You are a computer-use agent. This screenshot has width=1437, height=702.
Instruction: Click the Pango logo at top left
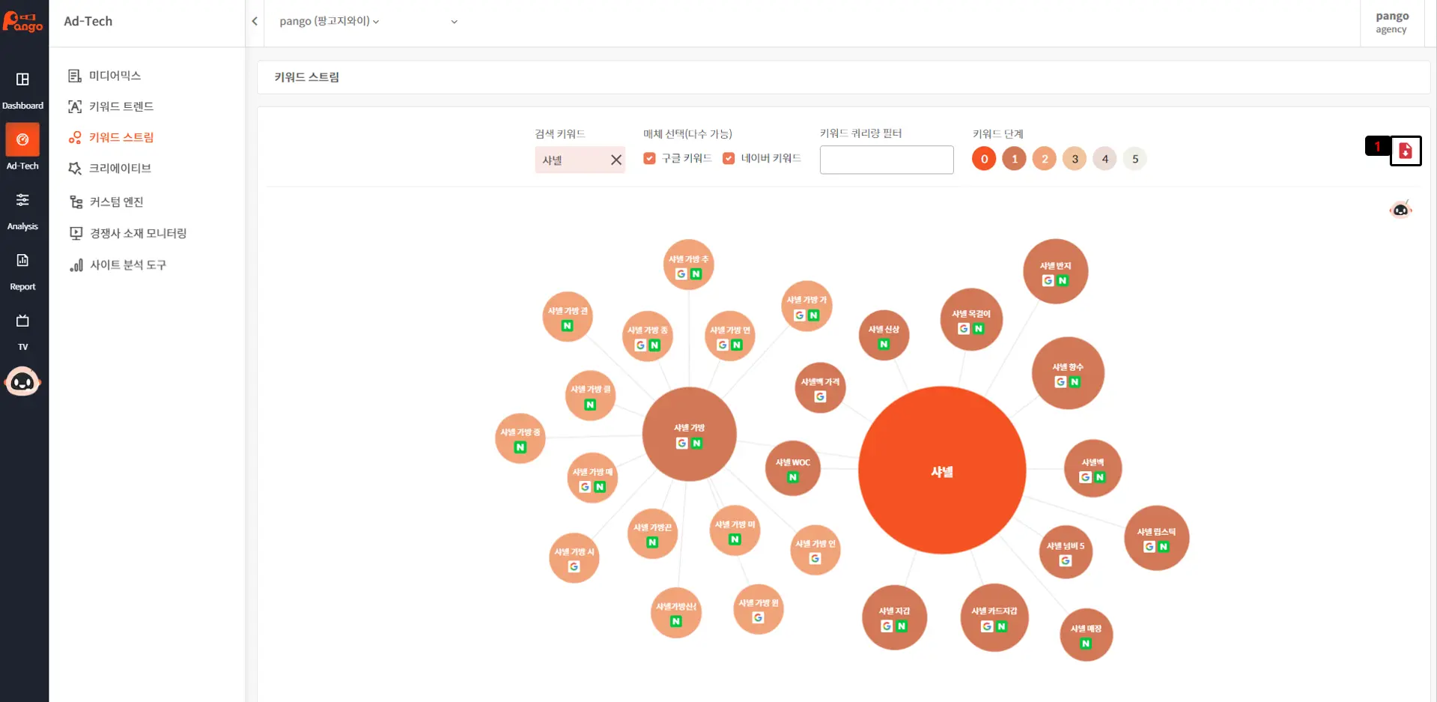pos(23,22)
